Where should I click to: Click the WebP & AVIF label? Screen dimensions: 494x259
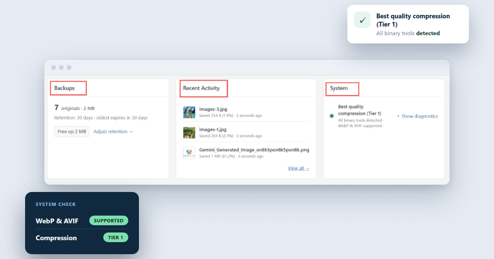[57, 221]
